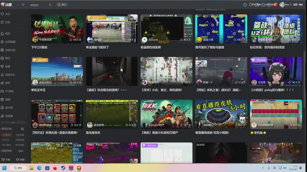The image size is (307, 172).
Task: Open 排行榜 rankings in sidebar
Action: [7, 108]
